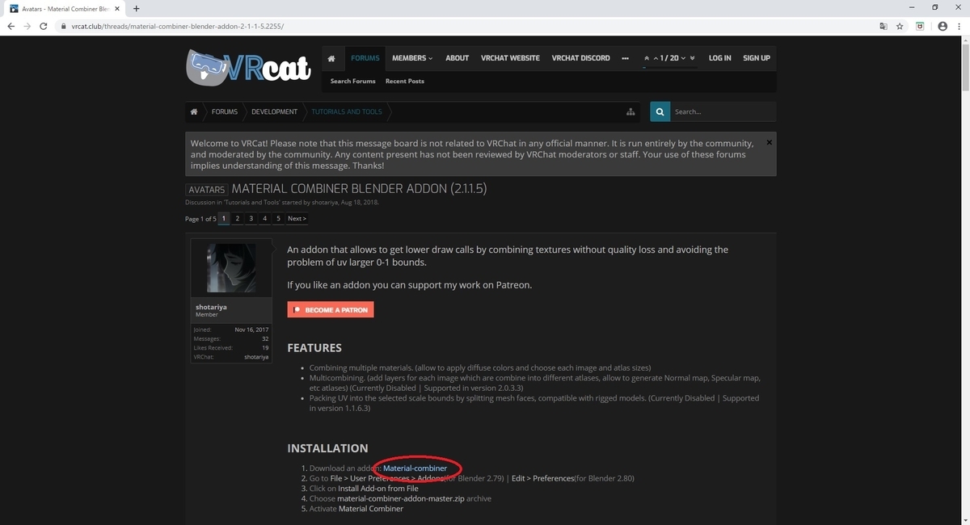Click the Aug 18, 2018 date link
Screen dimensions: 970x525
pos(360,203)
